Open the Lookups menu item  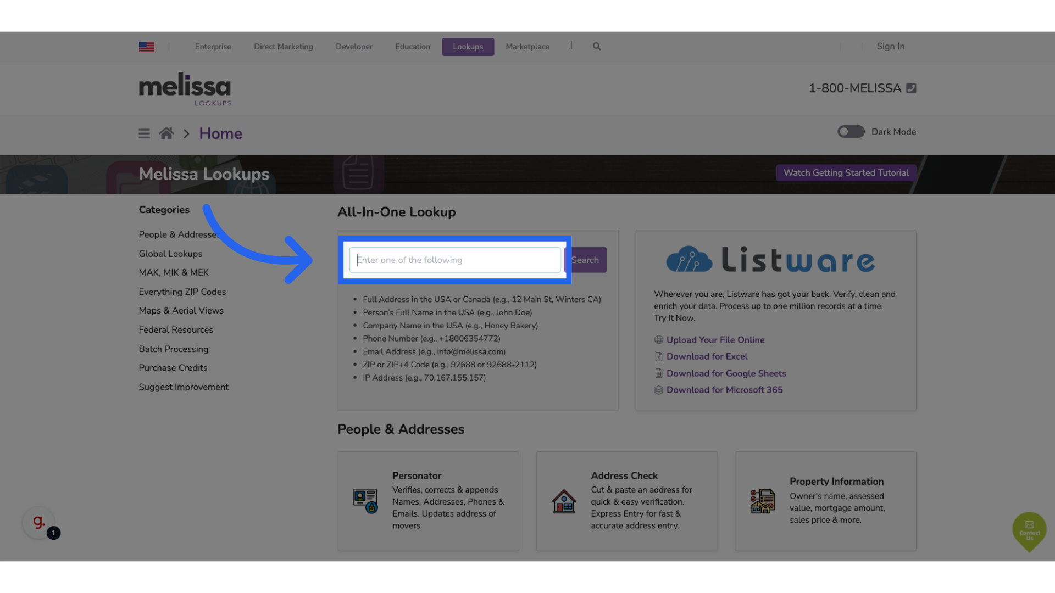[x=468, y=47]
